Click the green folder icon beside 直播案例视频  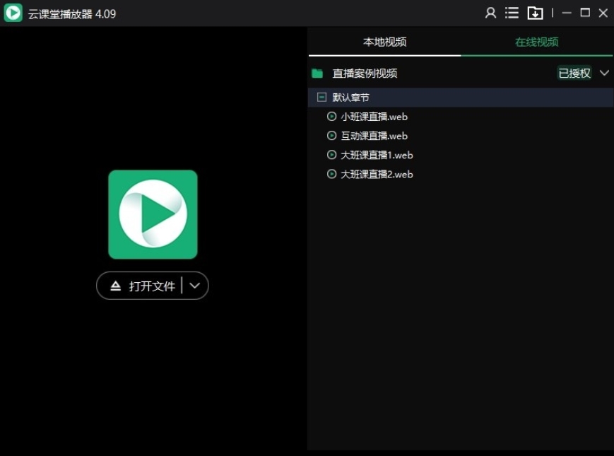click(x=317, y=74)
